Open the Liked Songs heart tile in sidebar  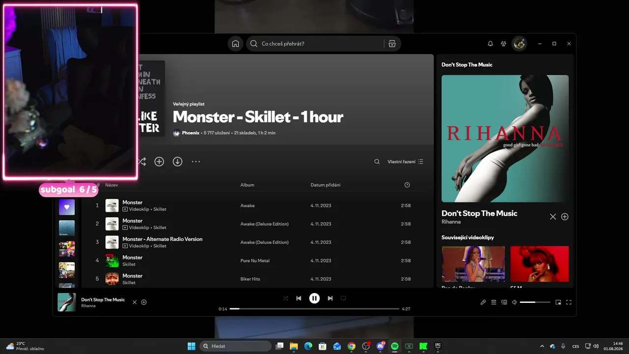[x=67, y=207]
